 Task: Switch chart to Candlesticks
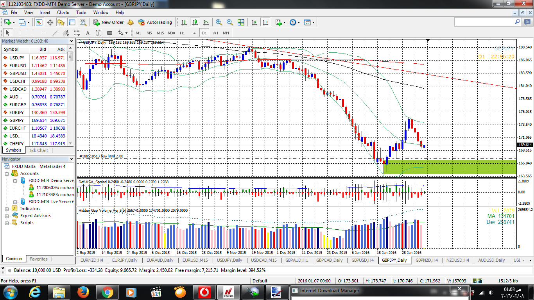pos(195,22)
